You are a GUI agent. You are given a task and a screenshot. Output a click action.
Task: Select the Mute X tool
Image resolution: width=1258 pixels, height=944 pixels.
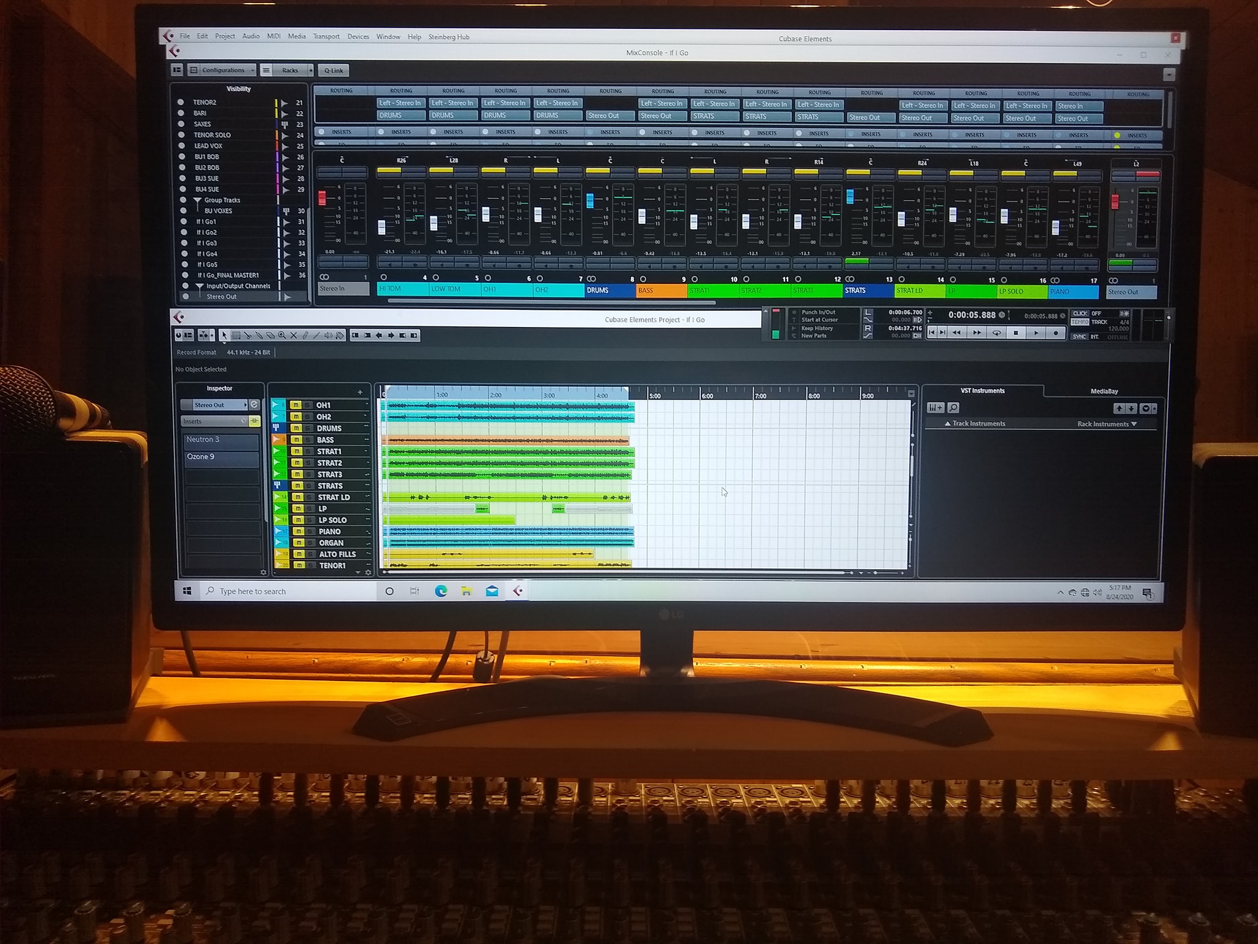tap(294, 336)
